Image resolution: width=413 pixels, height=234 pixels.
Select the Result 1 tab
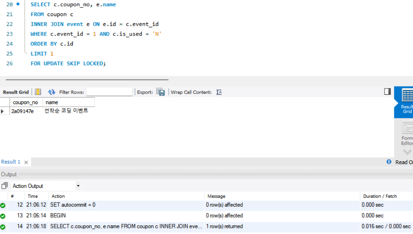point(11,162)
